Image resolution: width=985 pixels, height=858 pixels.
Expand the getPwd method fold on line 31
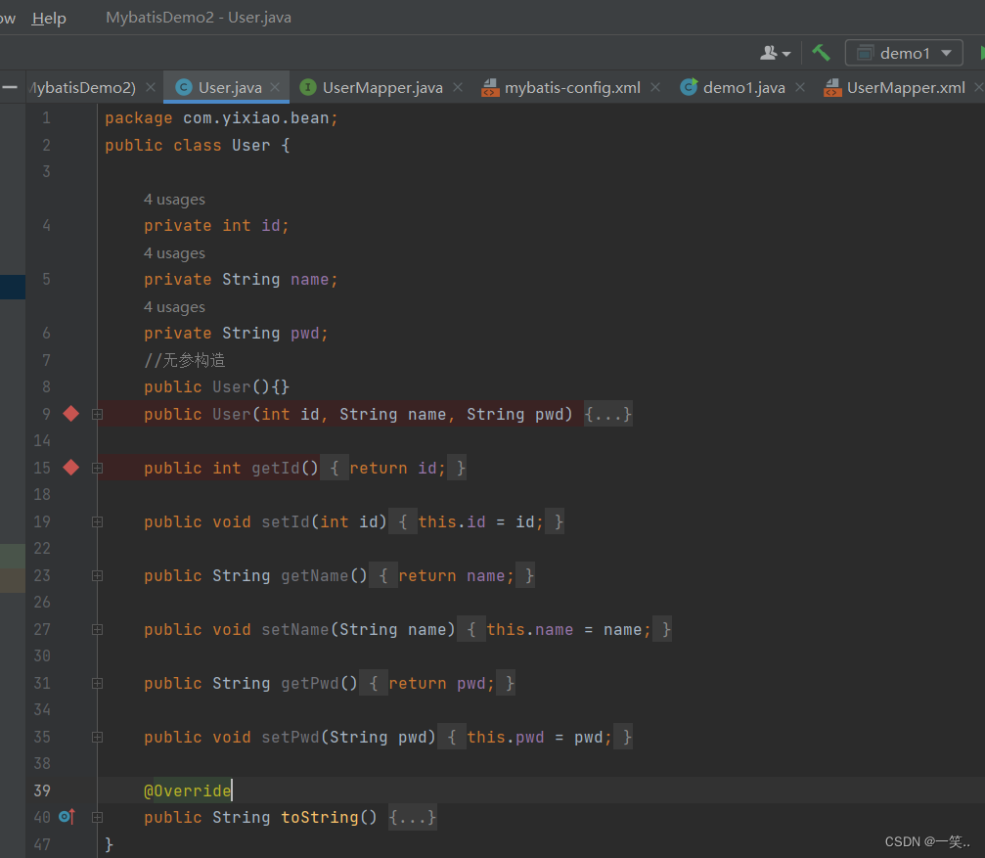point(98,684)
